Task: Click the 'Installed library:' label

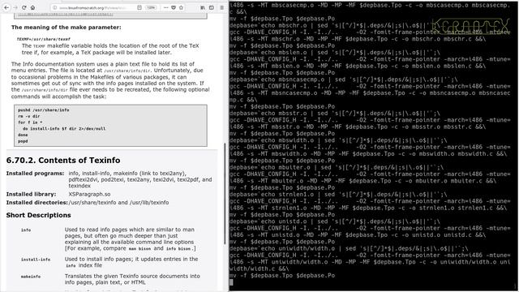Action: click(31, 195)
